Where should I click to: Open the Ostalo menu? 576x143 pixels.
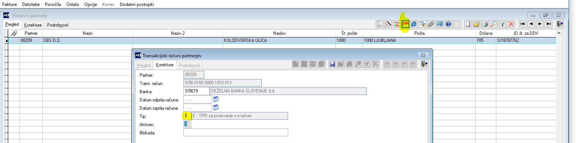73,4
